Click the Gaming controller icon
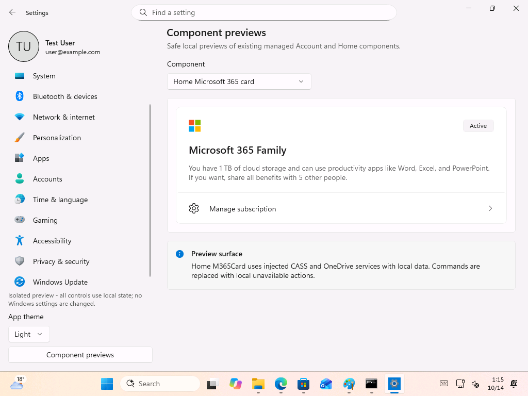Screen dimensions: 528x396 [20, 220]
